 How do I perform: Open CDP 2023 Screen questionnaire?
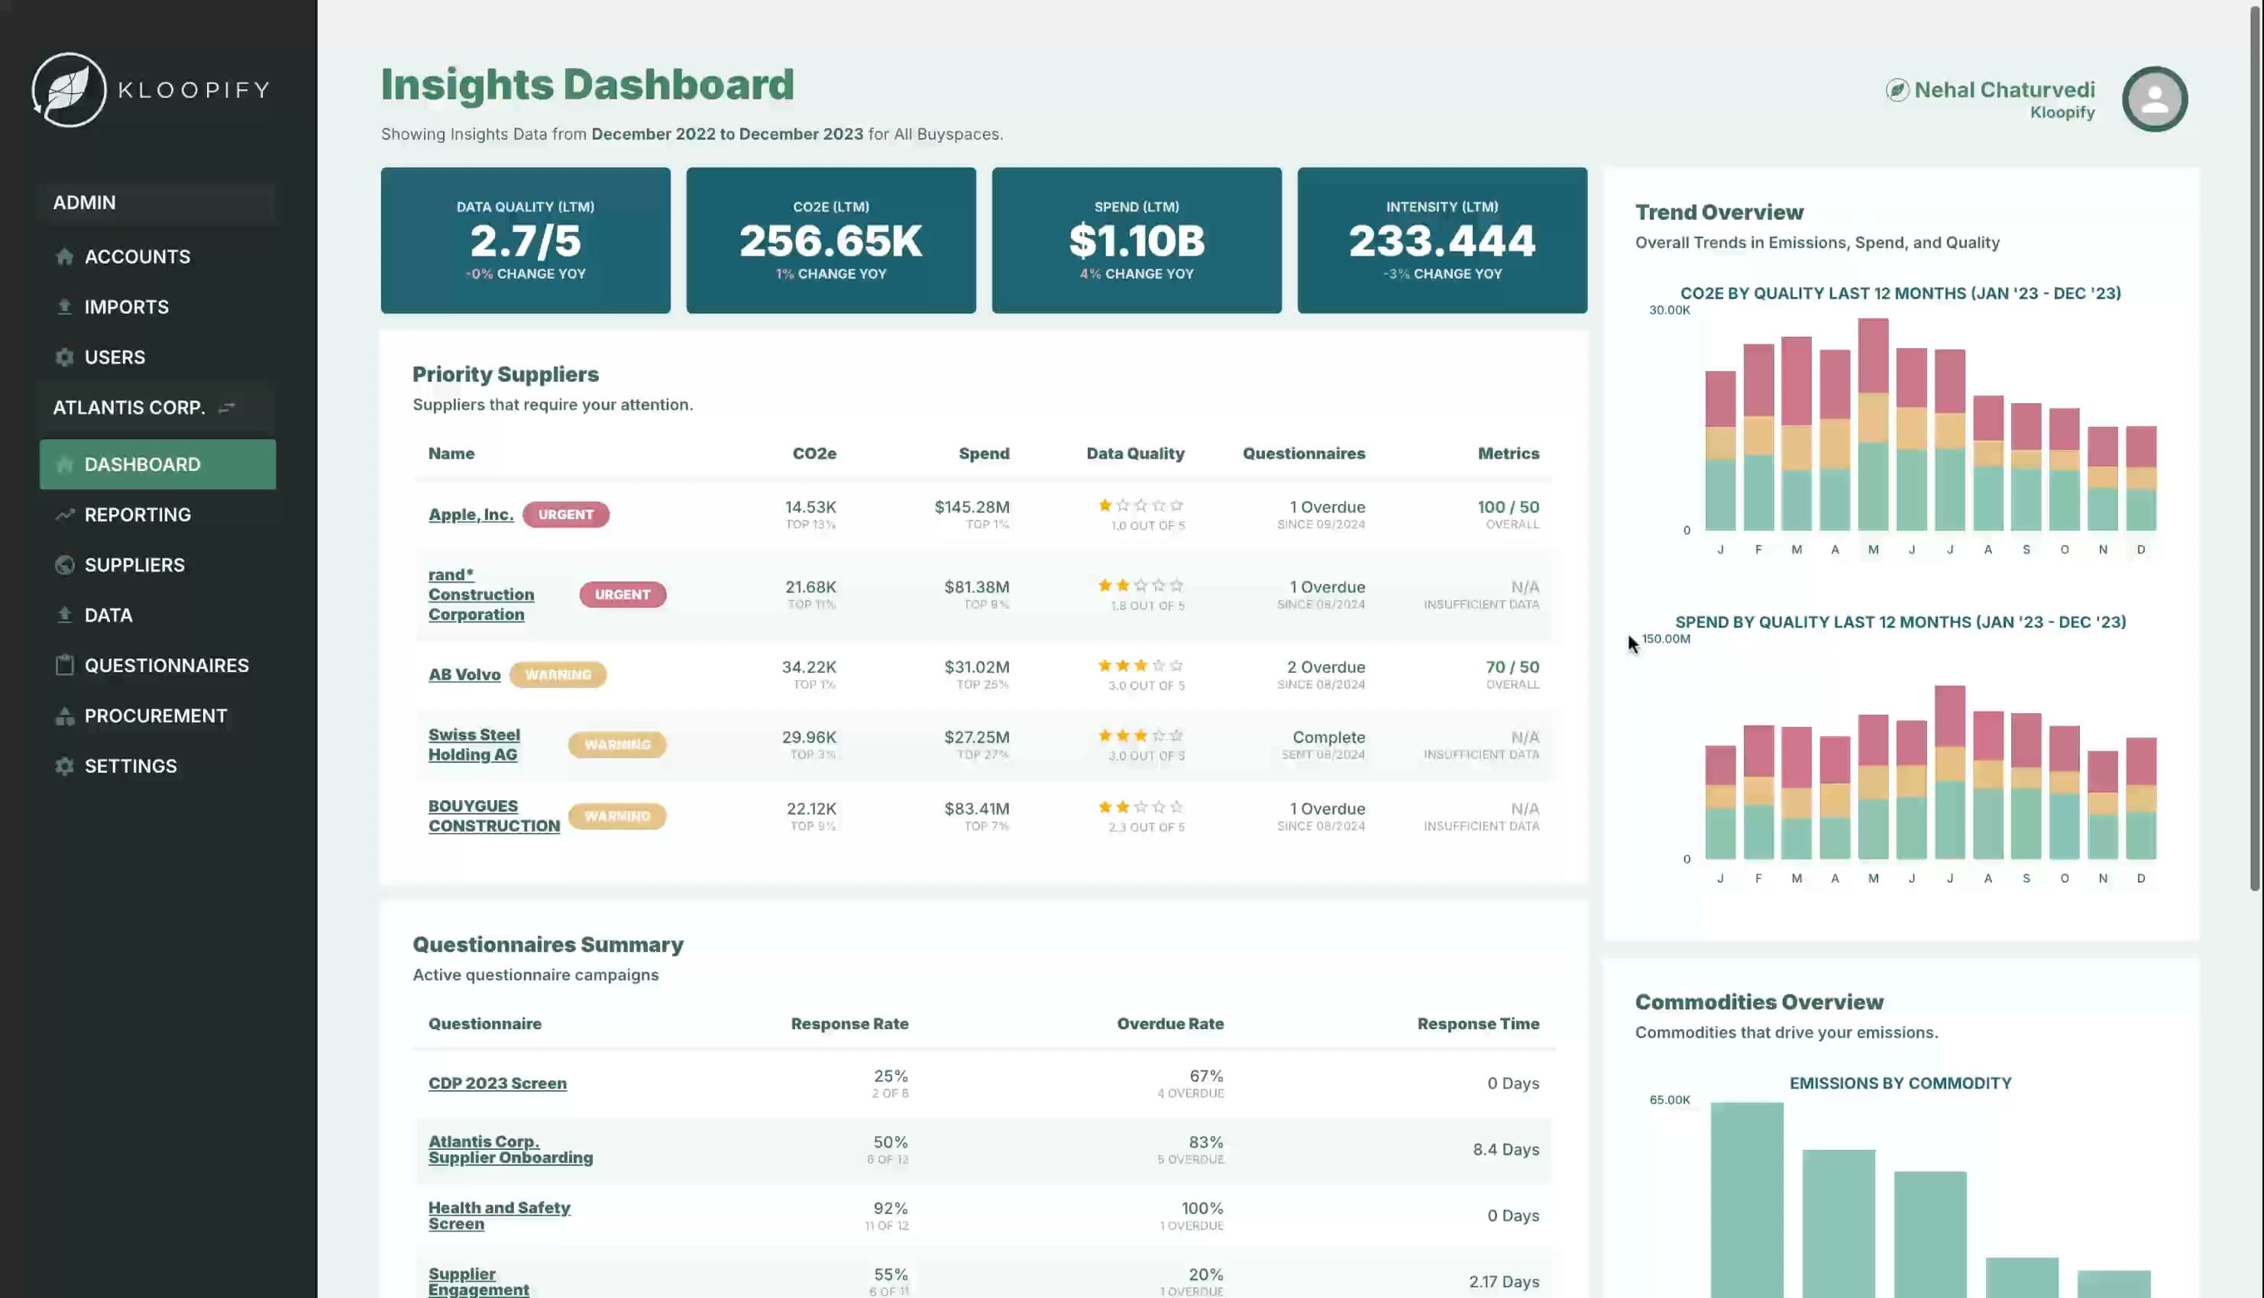[497, 1083]
